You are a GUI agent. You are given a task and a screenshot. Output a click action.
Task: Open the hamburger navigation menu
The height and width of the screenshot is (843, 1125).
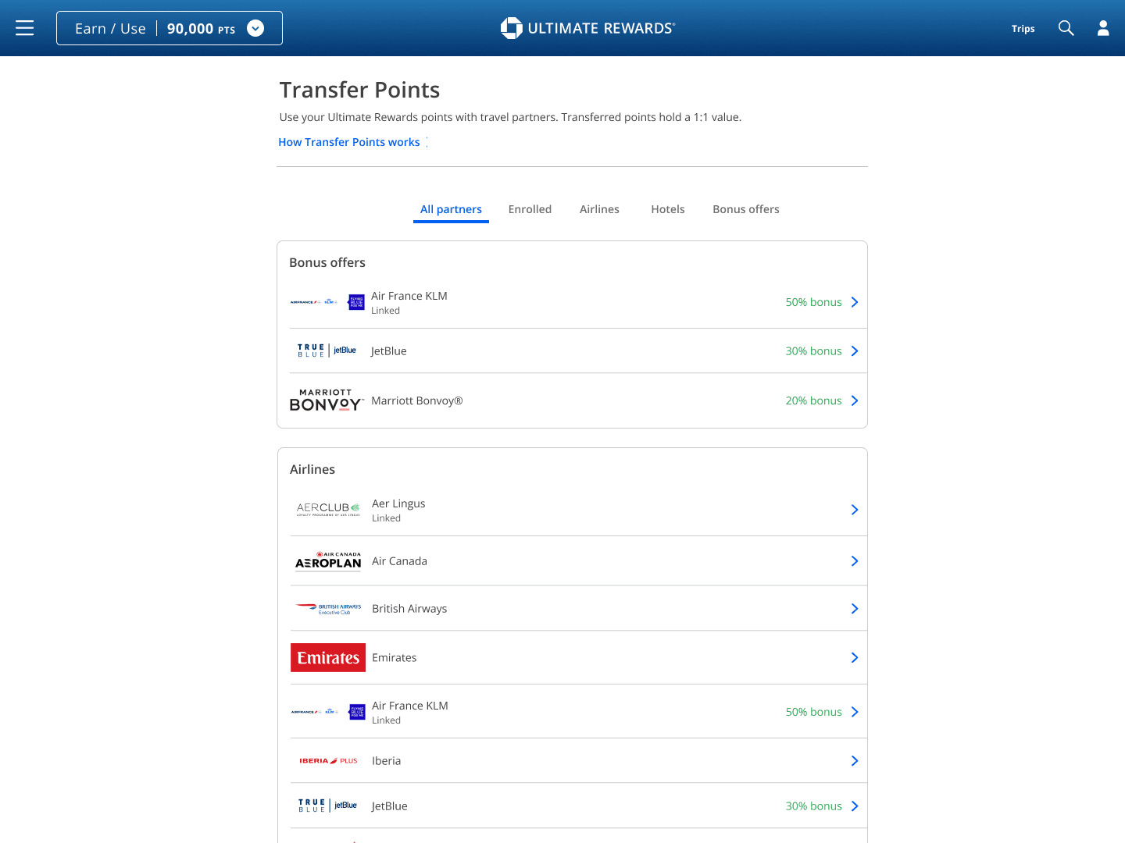pos(25,28)
